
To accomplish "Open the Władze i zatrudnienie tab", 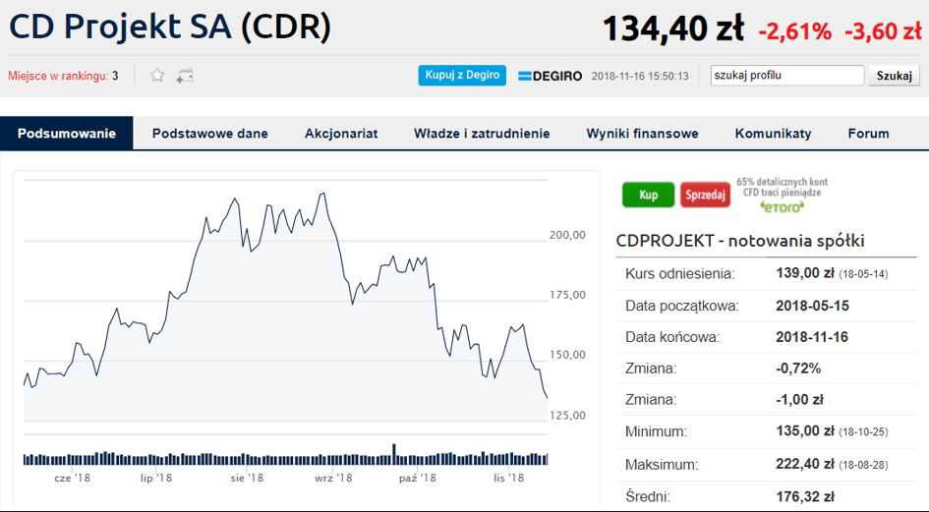I will click(482, 134).
